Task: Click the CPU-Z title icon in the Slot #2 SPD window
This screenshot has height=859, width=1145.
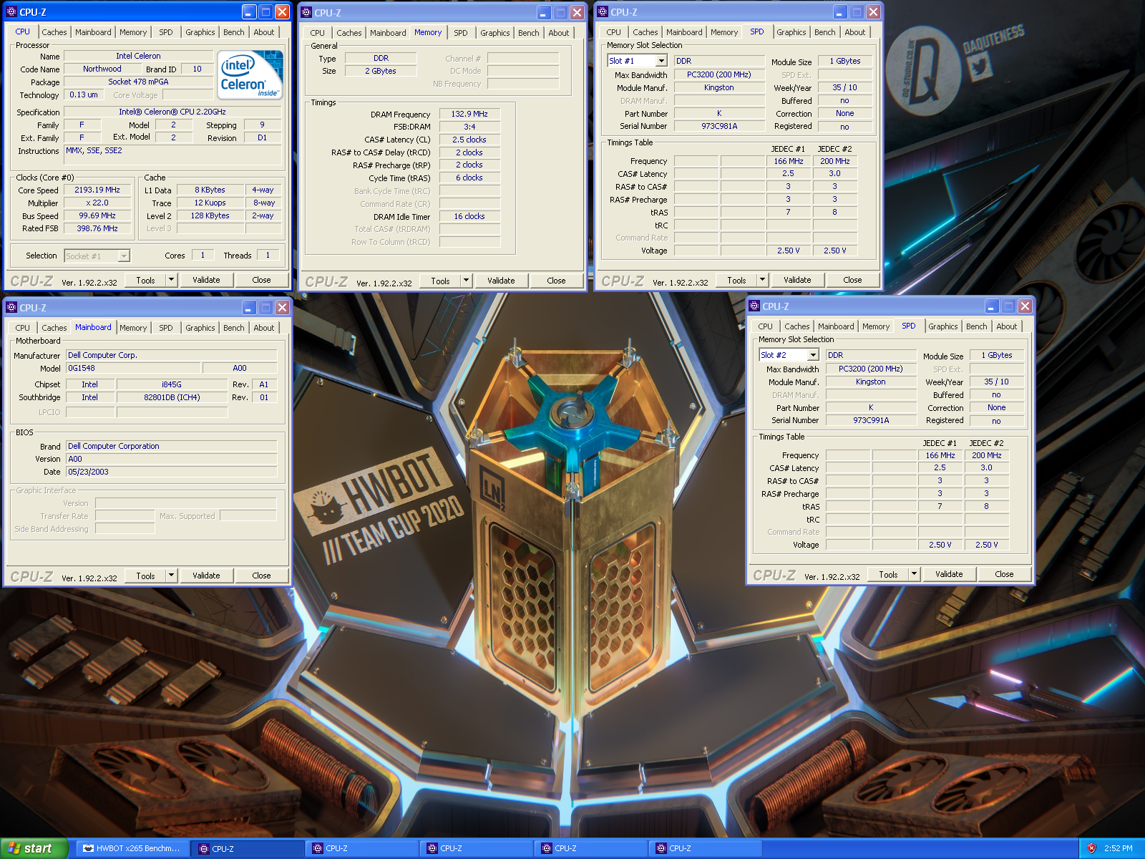Action: pos(754,306)
